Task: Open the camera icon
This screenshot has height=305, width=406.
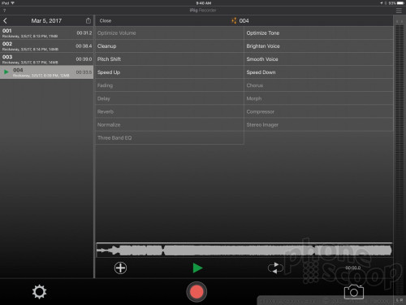Action: [354, 292]
